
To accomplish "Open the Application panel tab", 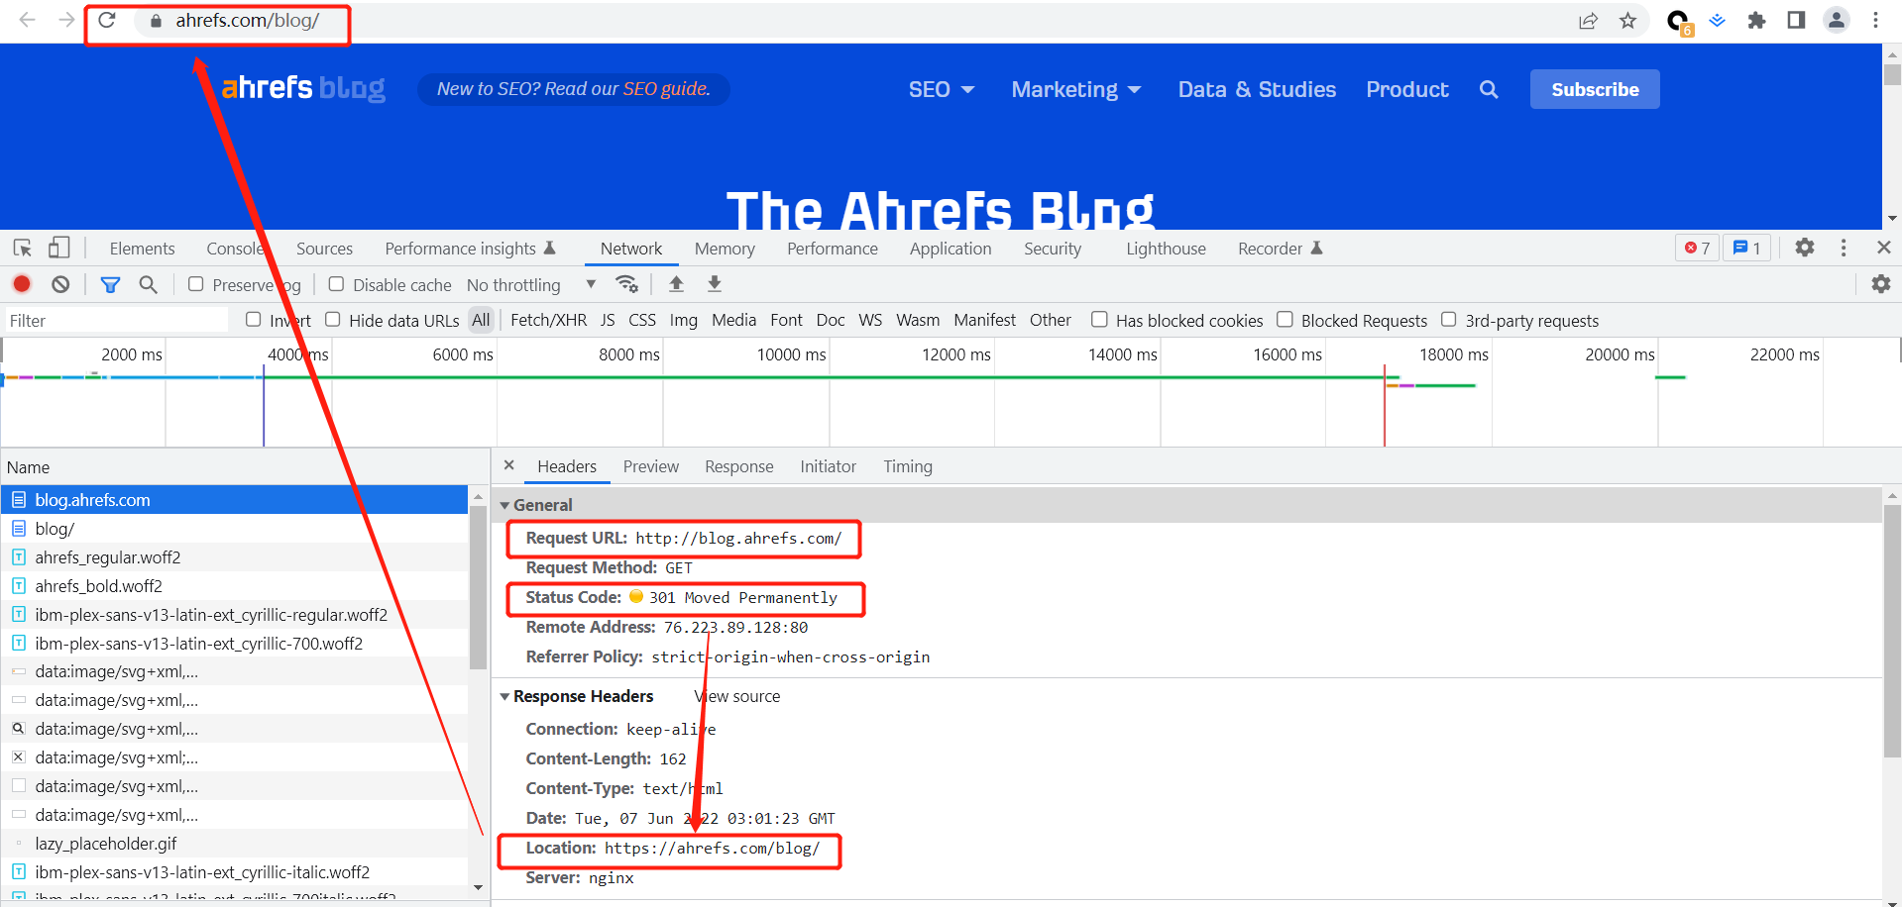I will [x=951, y=249].
